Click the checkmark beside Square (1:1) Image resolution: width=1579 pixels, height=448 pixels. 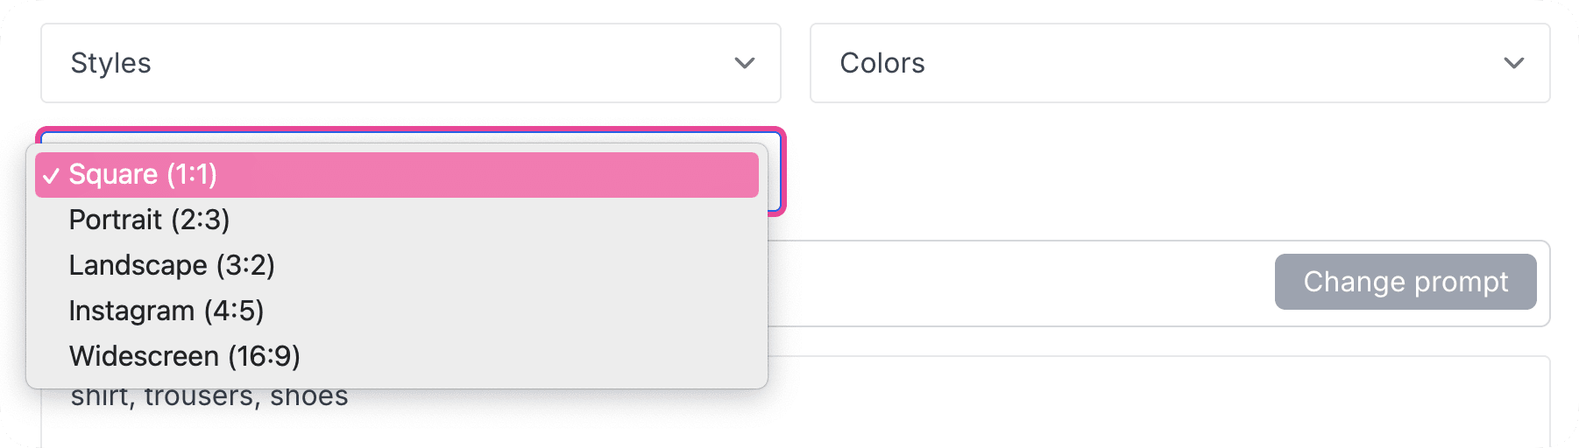click(51, 176)
